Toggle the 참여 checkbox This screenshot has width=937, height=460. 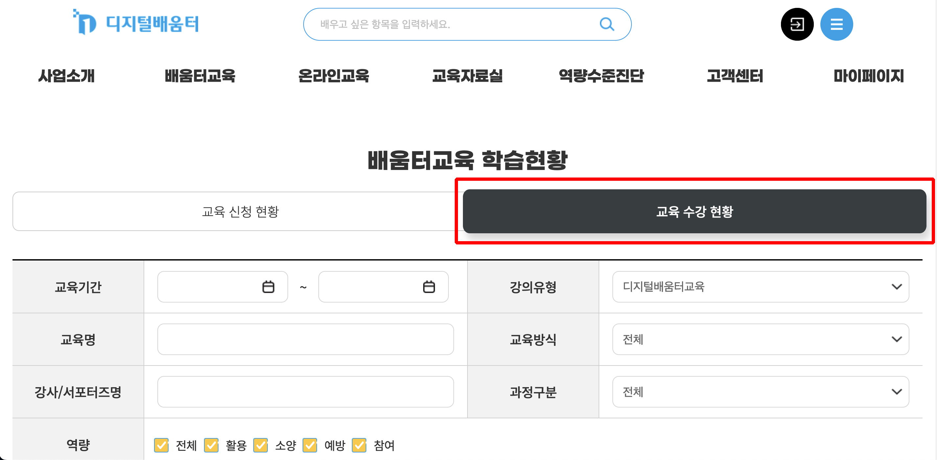(x=359, y=445)
